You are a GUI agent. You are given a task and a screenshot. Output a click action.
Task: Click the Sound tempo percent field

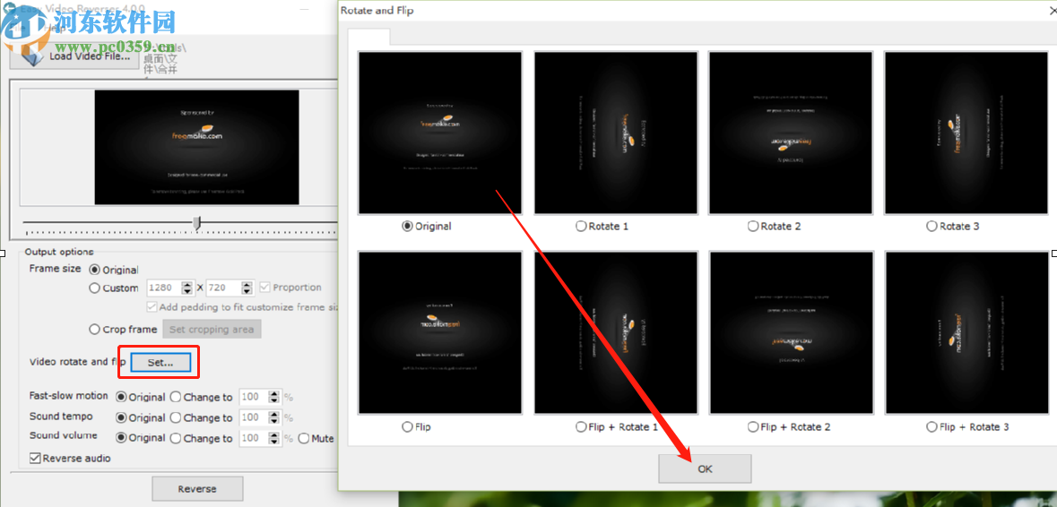pos(253,417)
